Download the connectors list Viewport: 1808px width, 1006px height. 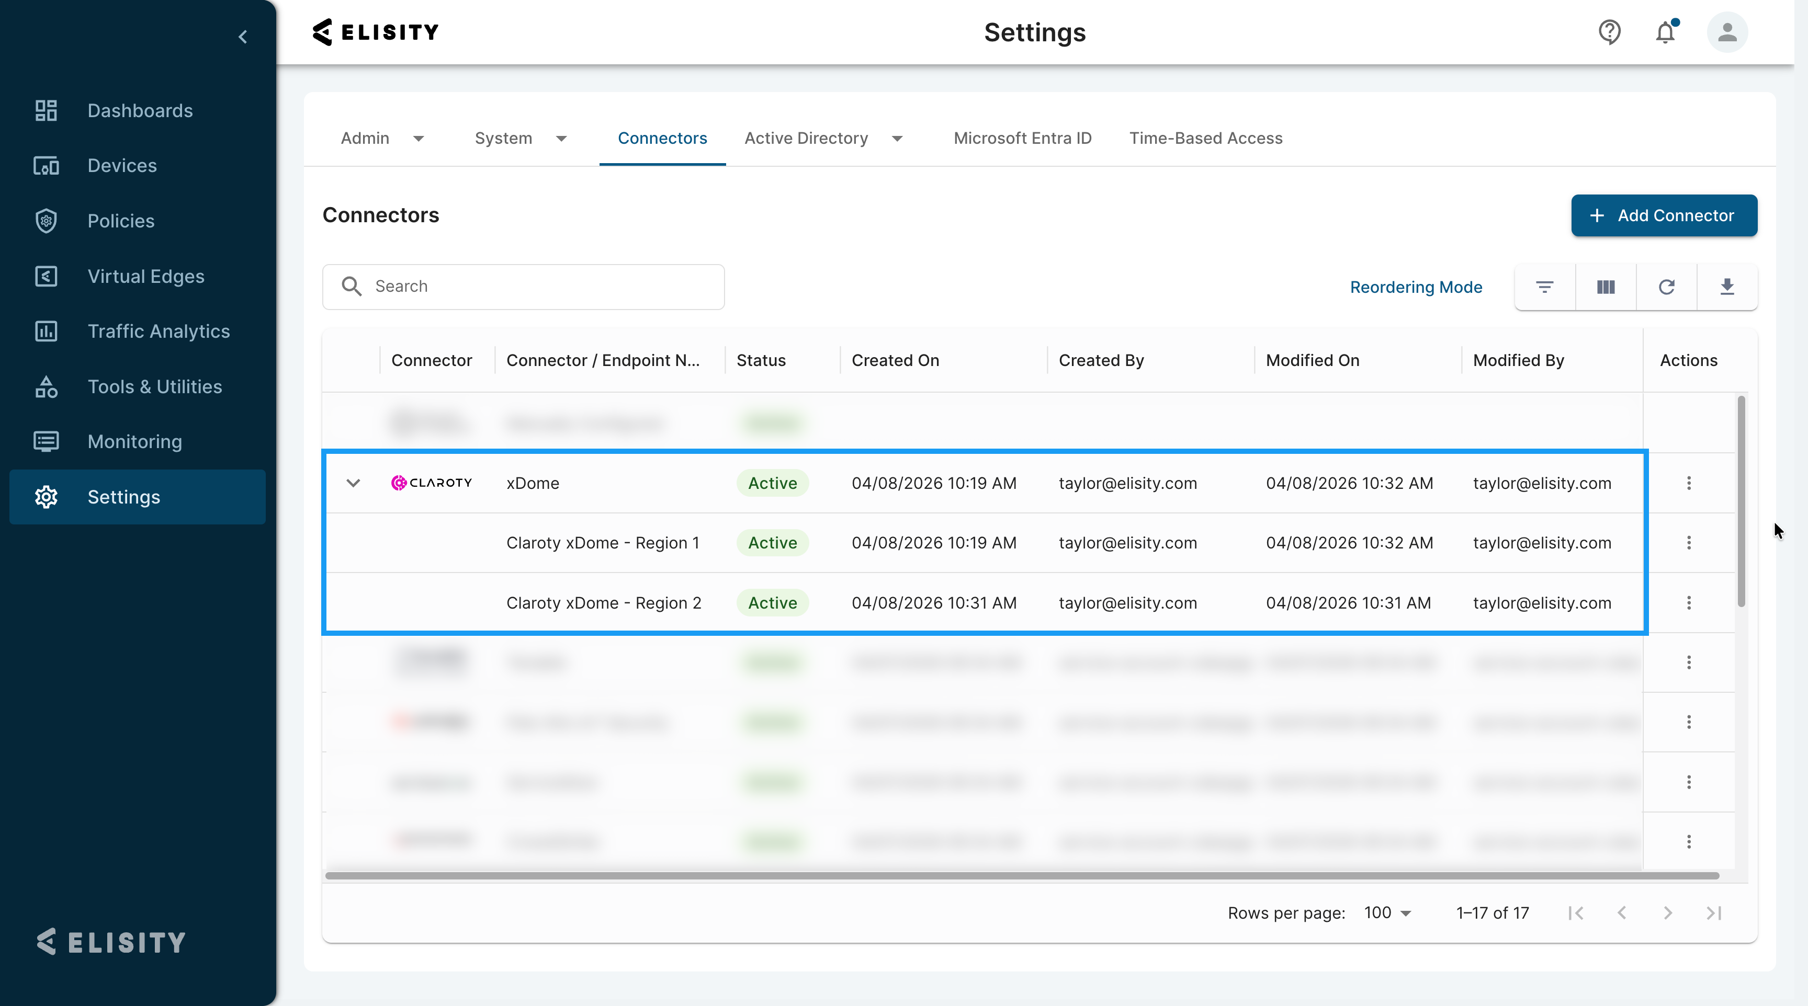coord(1727,287)
